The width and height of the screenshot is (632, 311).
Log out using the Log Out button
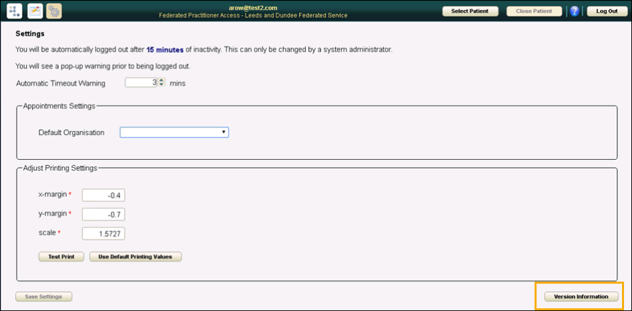607,11
